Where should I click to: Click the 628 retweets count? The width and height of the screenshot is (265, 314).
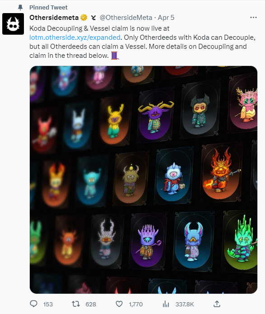(91, 305)
